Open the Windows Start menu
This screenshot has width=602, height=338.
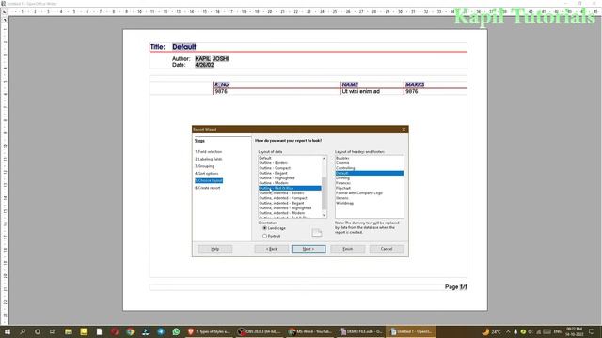tap(7, 331)
